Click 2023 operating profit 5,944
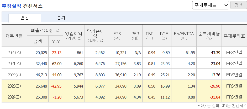 point(78,86)
